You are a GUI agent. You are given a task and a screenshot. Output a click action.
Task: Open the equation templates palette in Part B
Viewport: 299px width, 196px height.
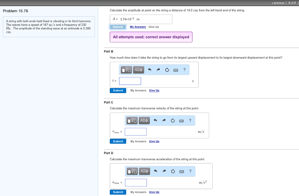click(x=126, y=70)
